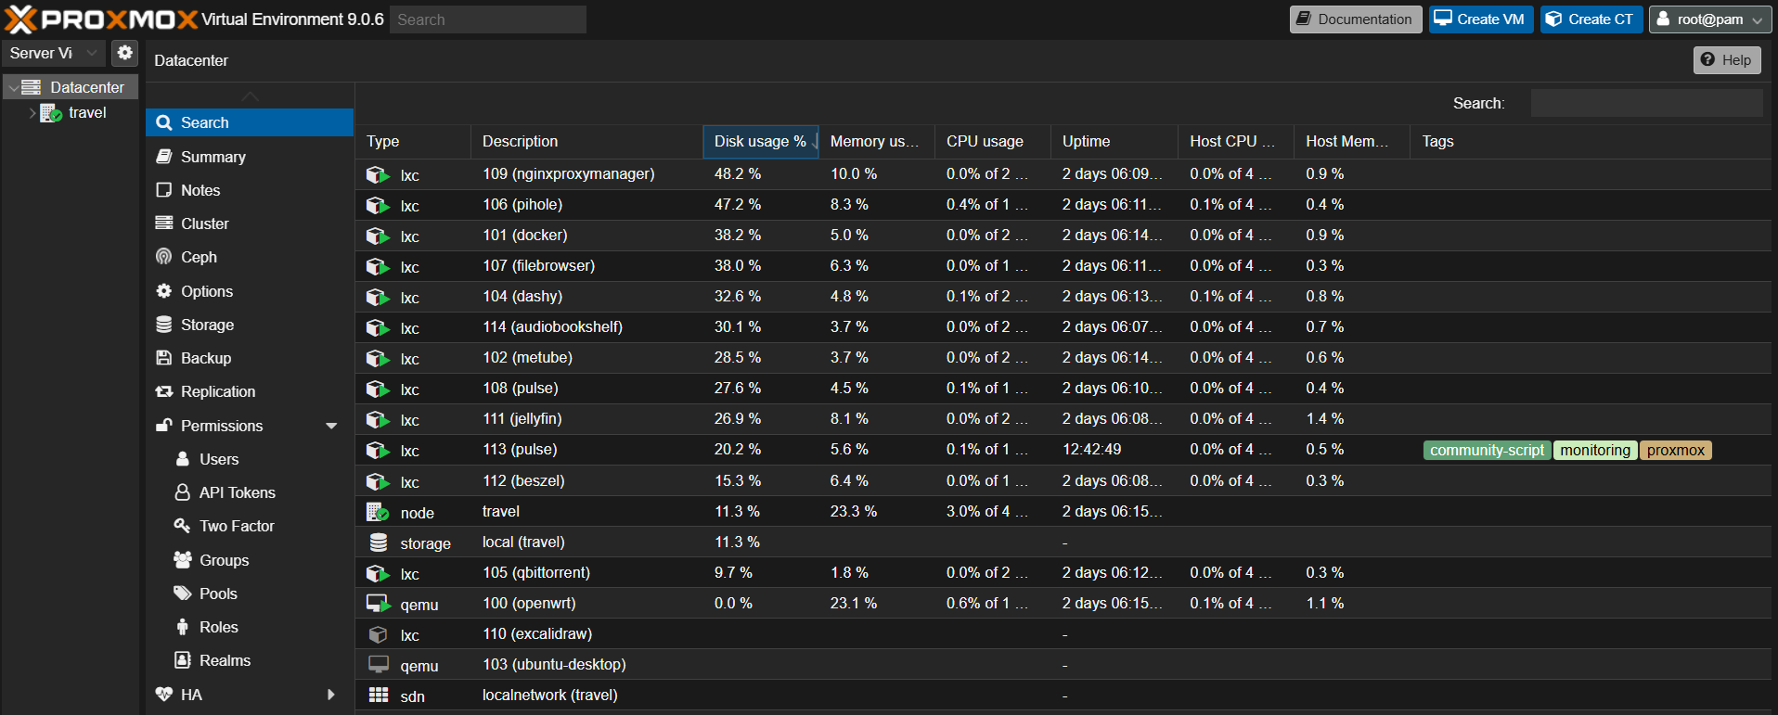Open the root@pam user menu

pos(1709,19)
